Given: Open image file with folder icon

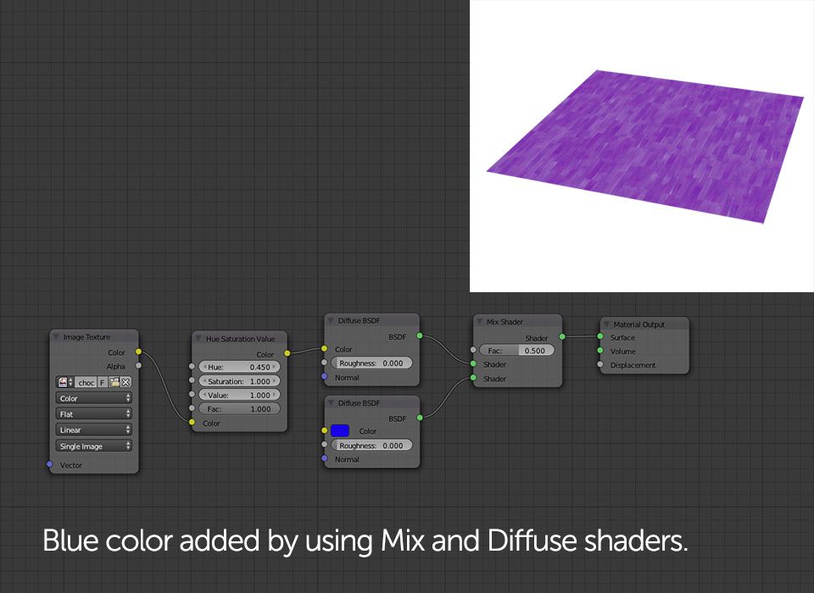Looking at the screenshot, I should pos(114,382).
